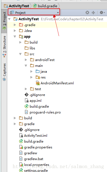Image resolution: width=107 pixels, height=172 pixels.
Task: Click ActivityTest breadcrumb in navigation bar
Action: coord(17,6)
